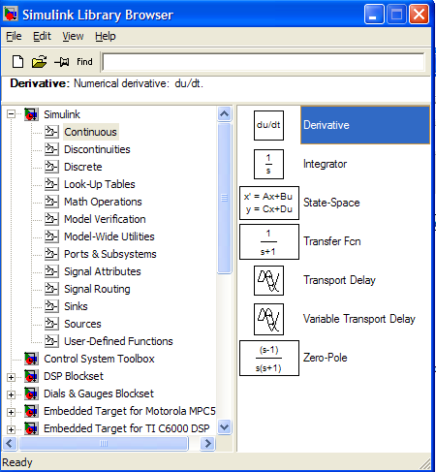
Task: Select Signal Routing in the library tree
Action: point(97,289)
